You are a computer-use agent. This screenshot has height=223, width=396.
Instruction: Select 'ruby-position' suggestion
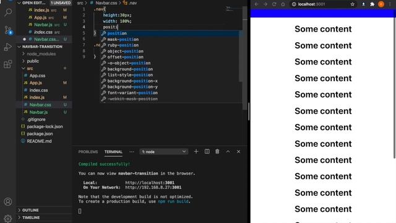(170, 45)
